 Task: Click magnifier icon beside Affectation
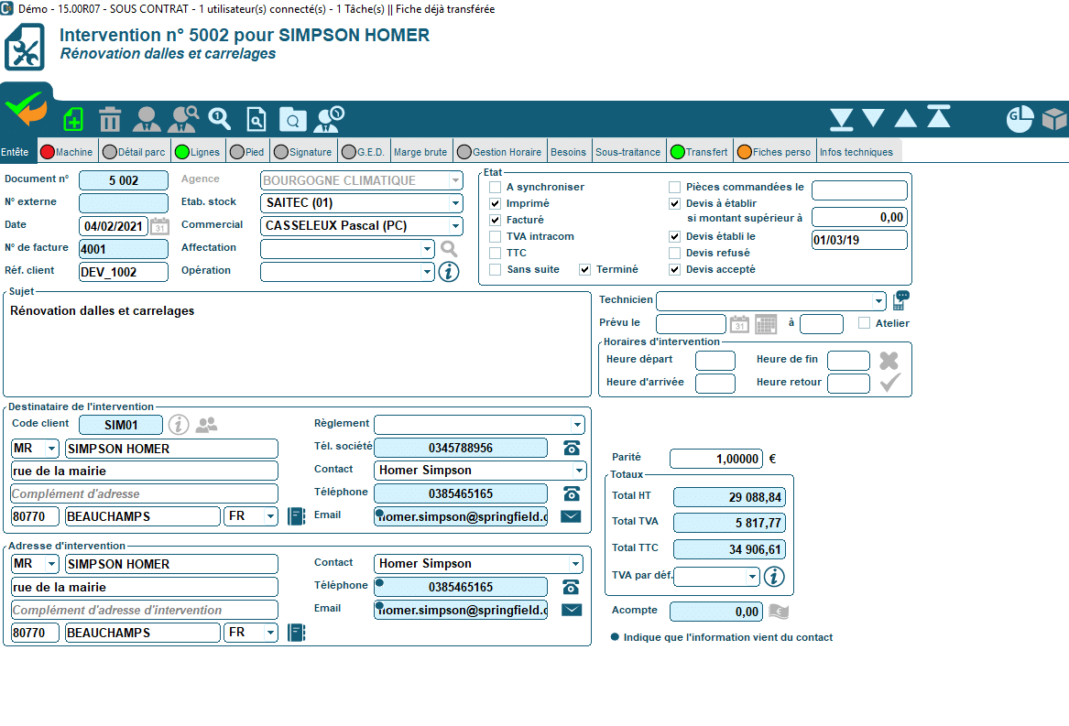tap(448, 248)
